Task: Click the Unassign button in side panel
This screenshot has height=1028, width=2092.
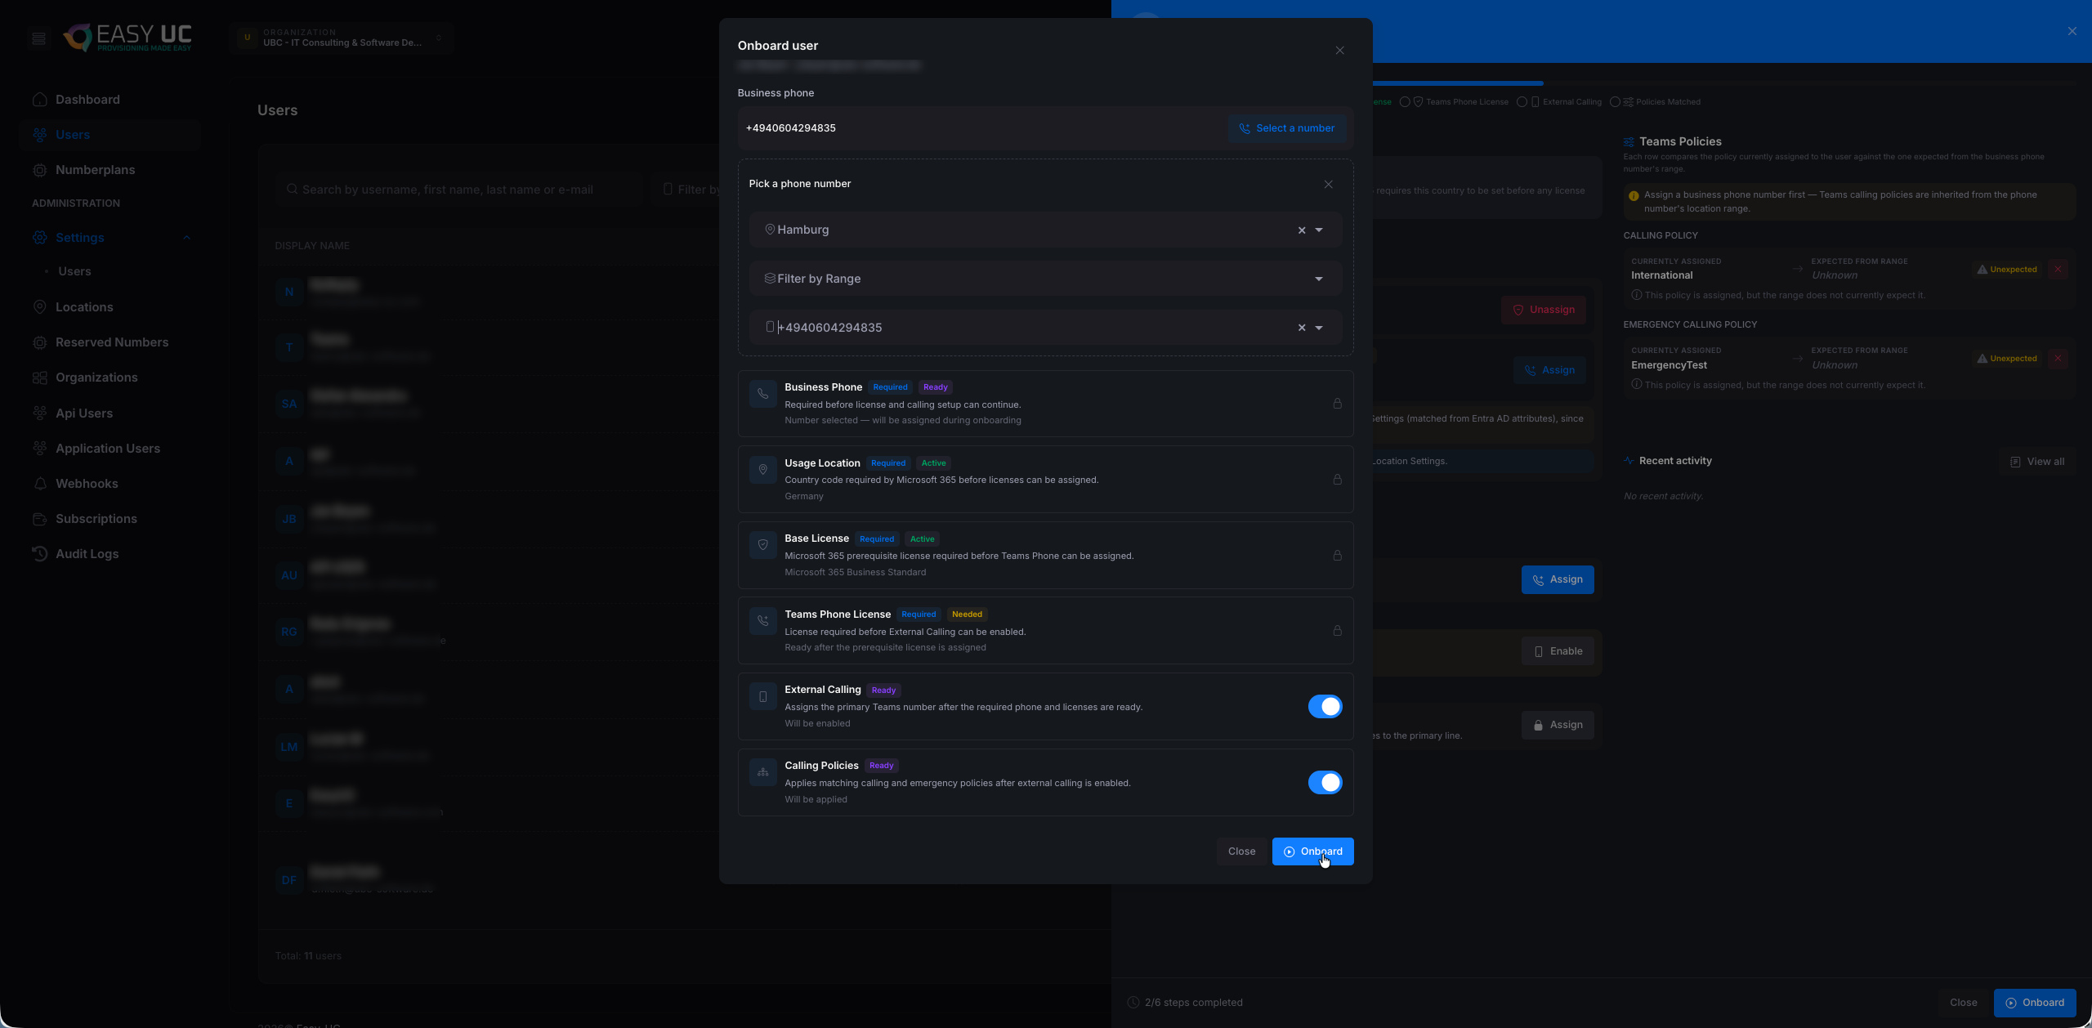Action: 1543,310
